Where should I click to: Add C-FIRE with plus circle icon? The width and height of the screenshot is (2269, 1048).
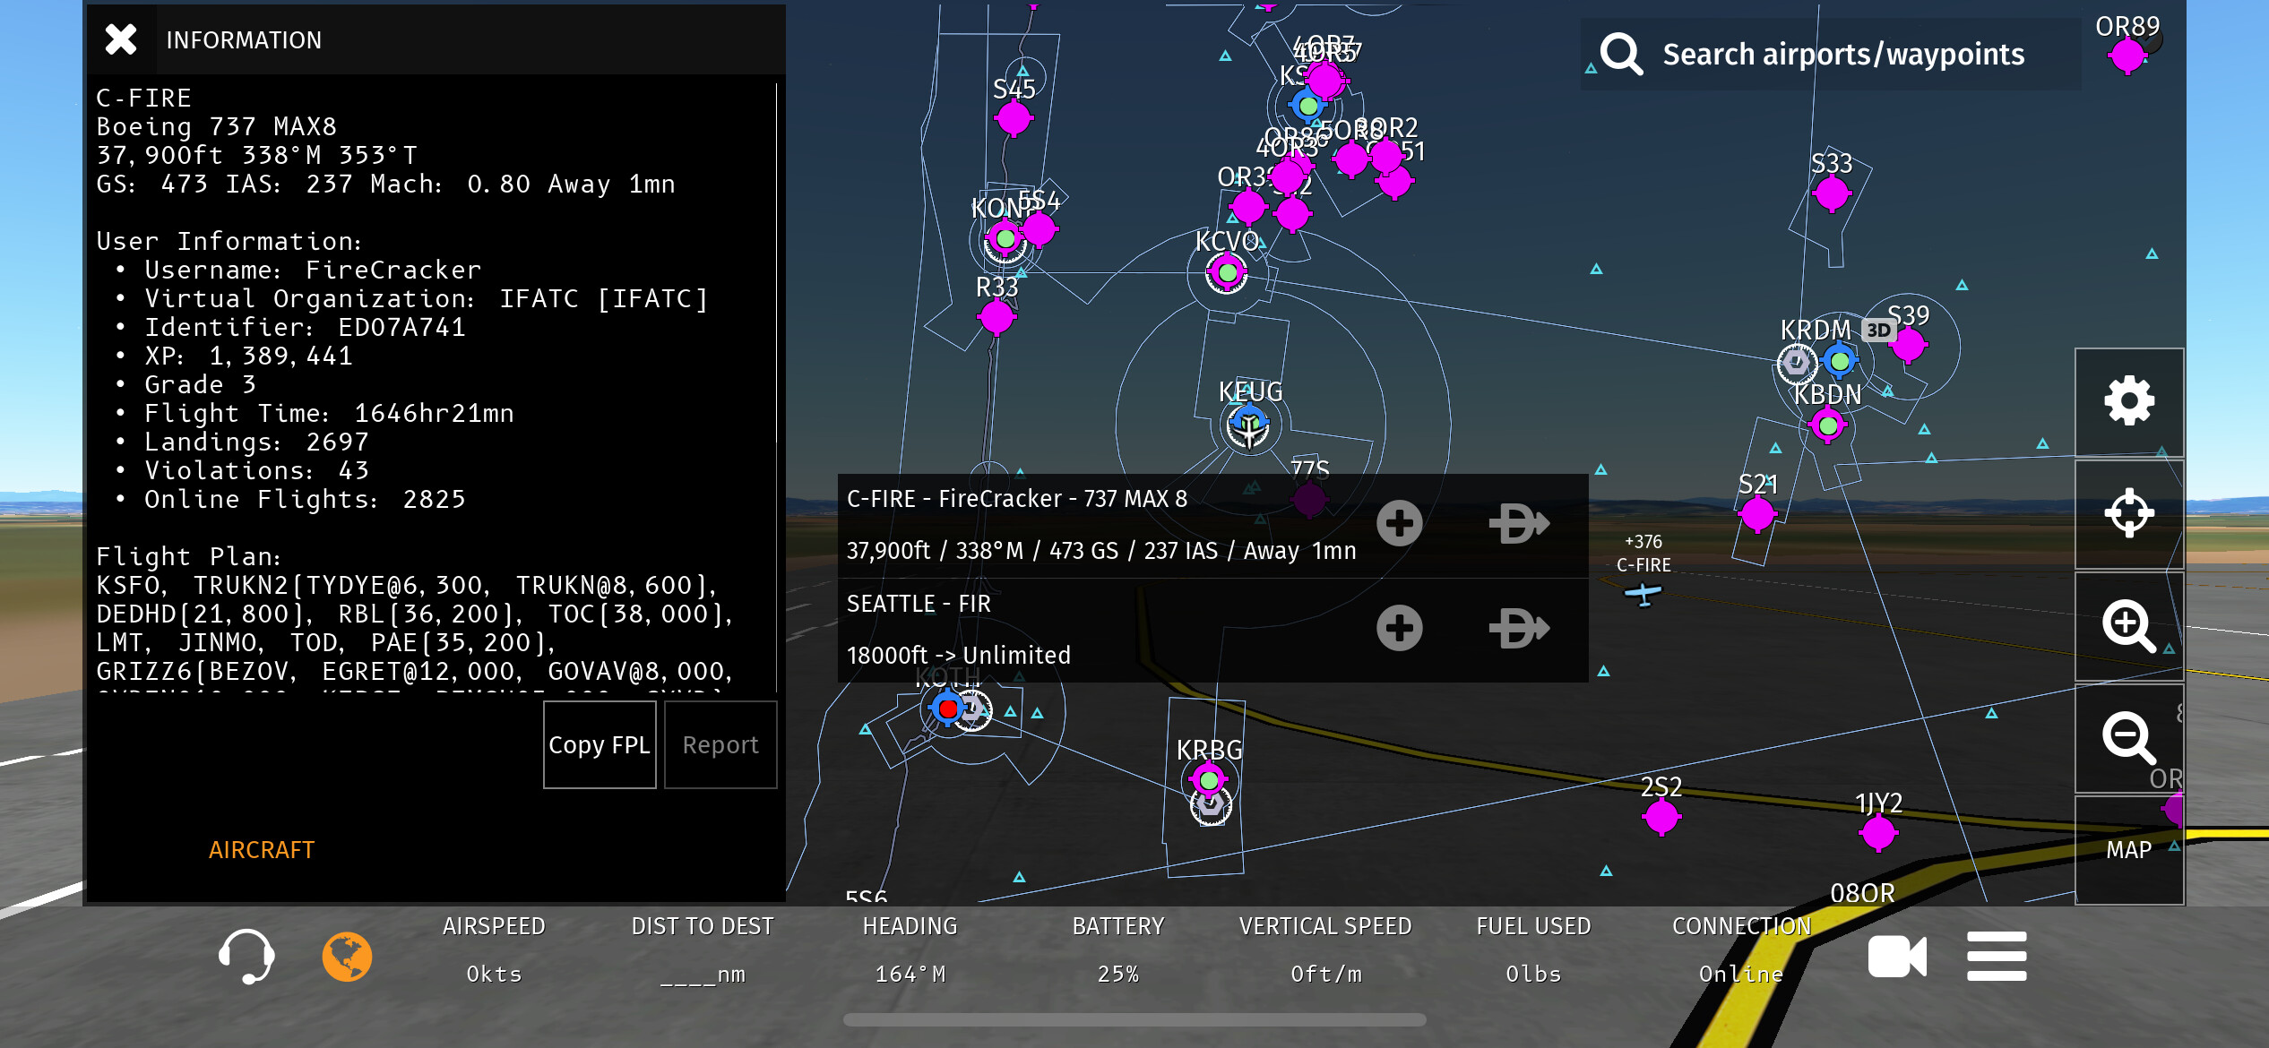1399,524
